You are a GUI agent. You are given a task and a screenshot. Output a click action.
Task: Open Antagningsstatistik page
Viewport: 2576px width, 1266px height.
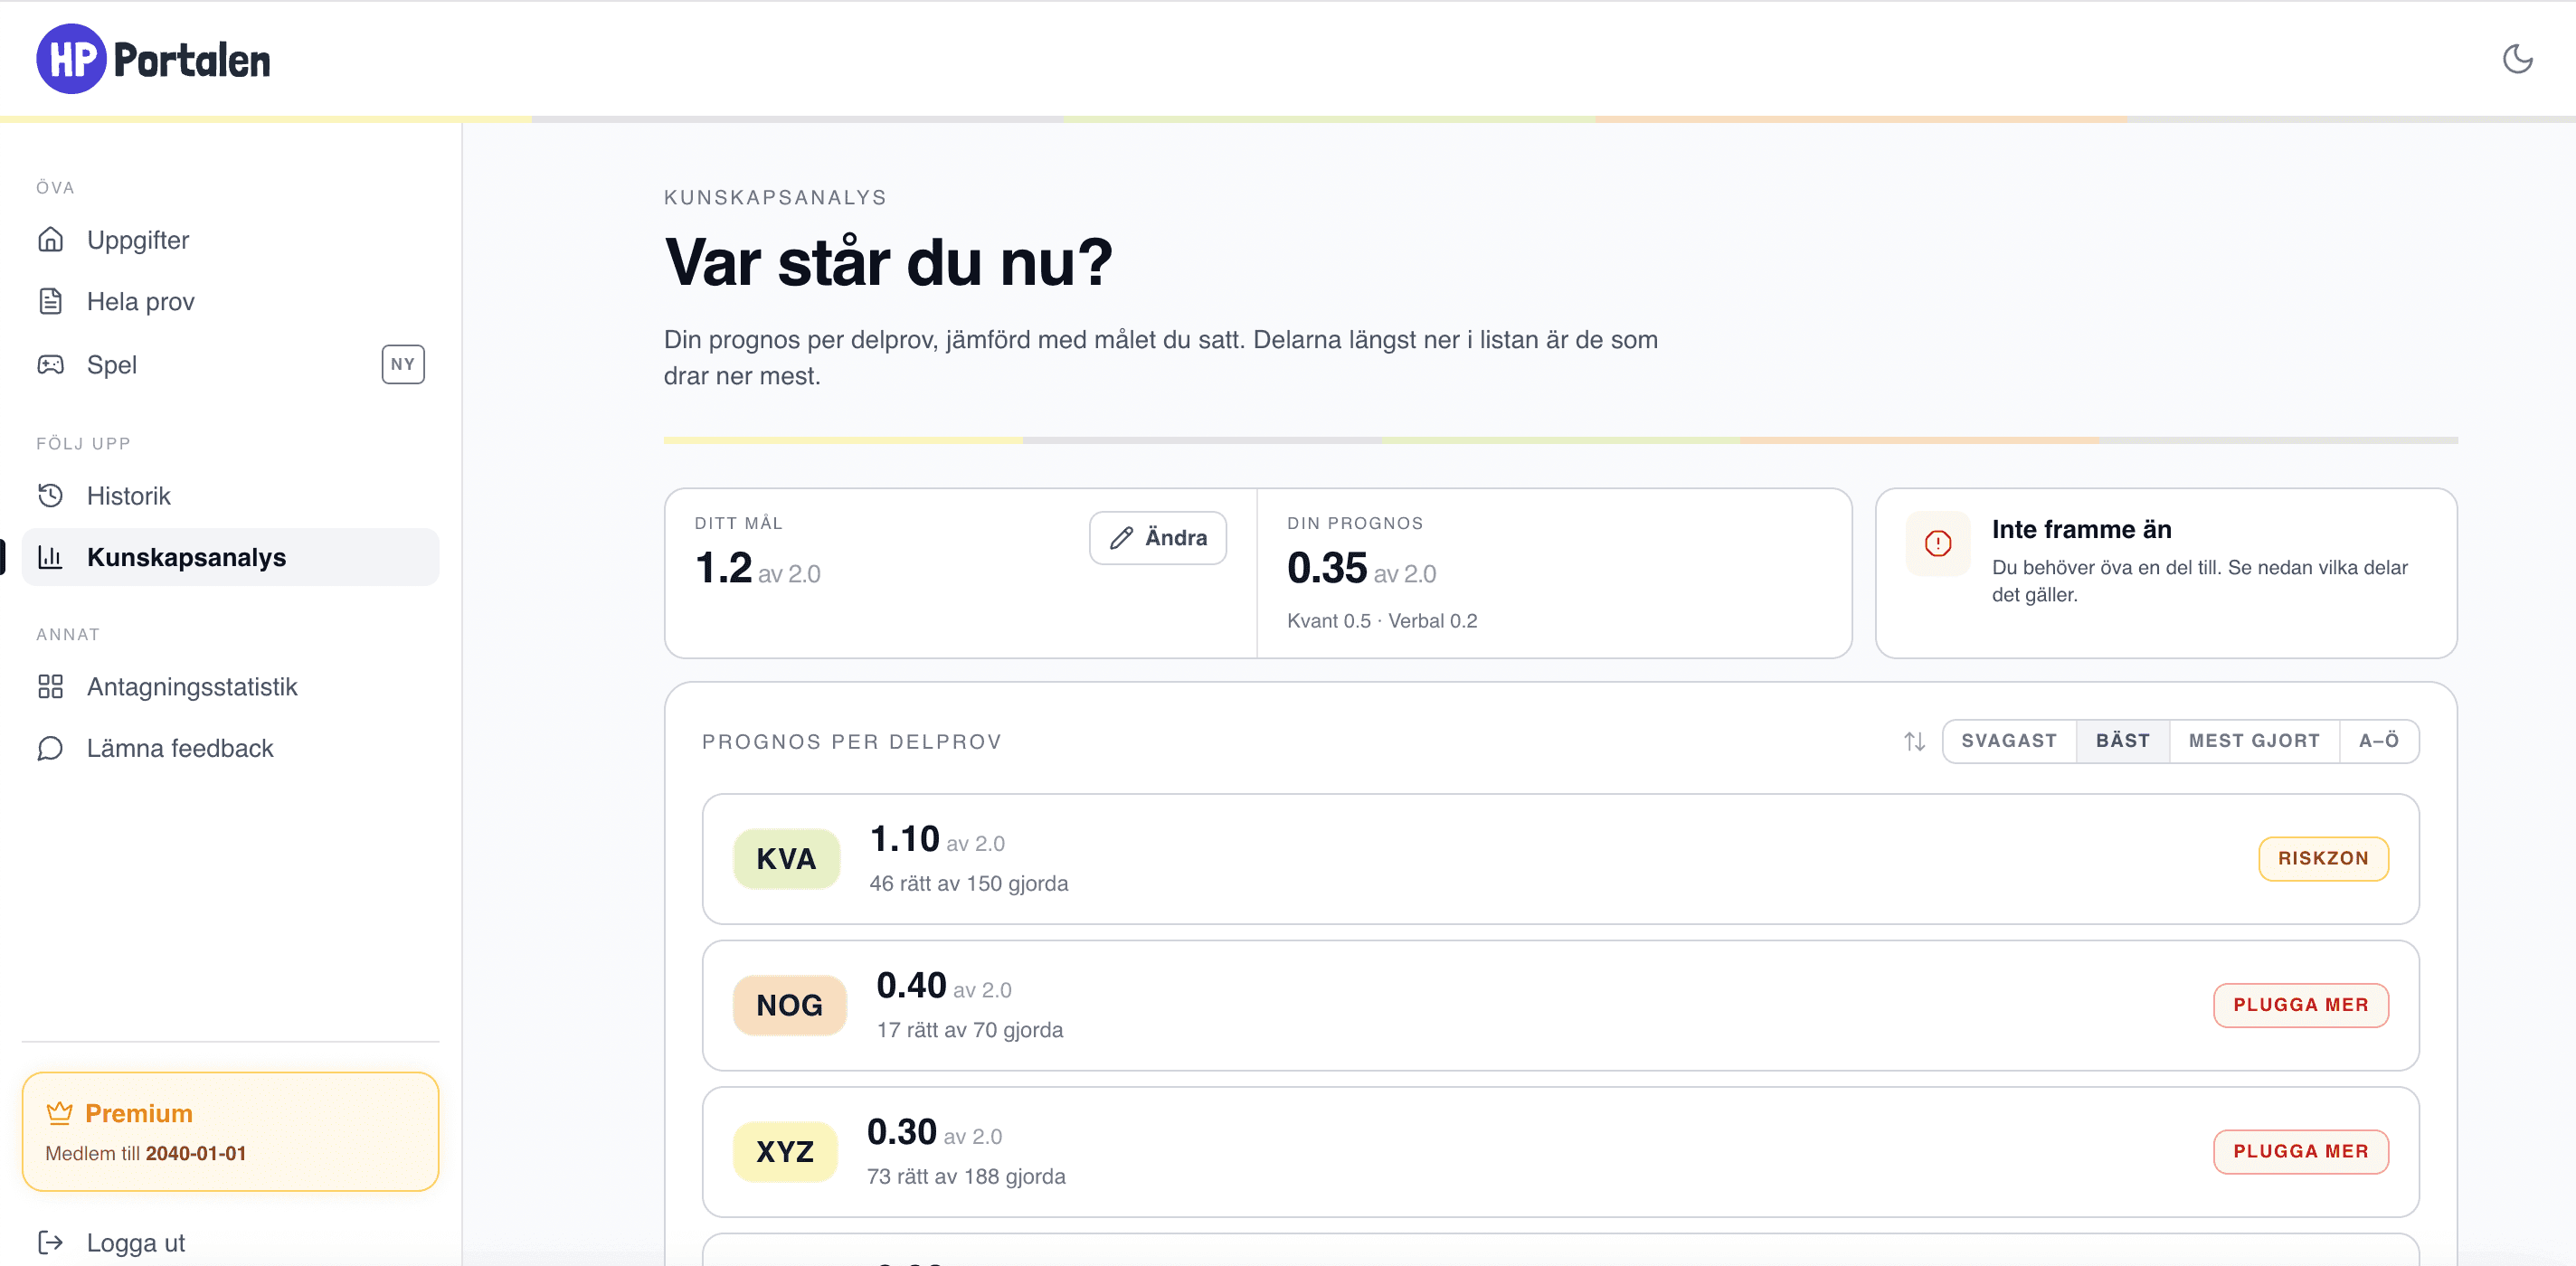(230, 686)
